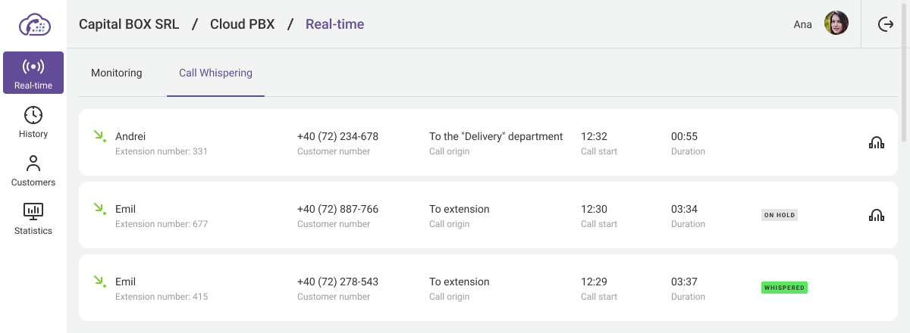Whisper into Andrei's call using headset icon

click(x=876, y=142)
